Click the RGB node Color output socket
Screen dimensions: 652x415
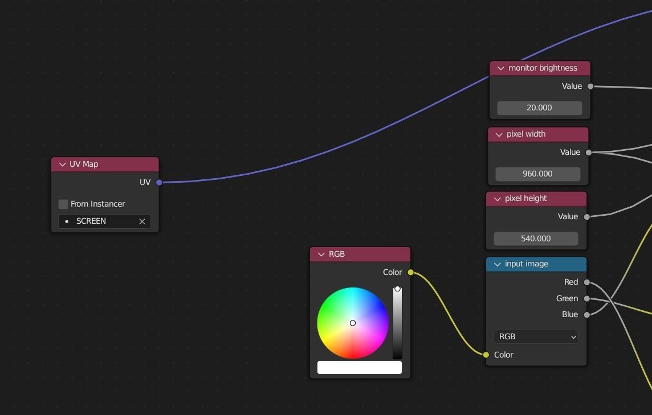pos(411,273)
